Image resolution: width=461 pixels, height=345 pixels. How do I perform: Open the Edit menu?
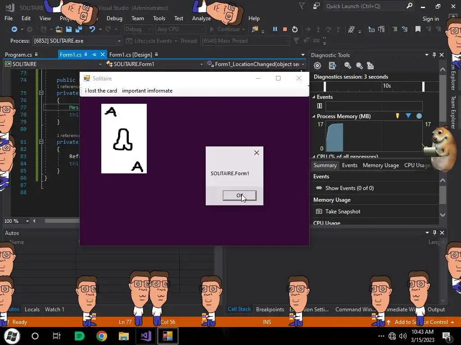(x=26, y=18)
